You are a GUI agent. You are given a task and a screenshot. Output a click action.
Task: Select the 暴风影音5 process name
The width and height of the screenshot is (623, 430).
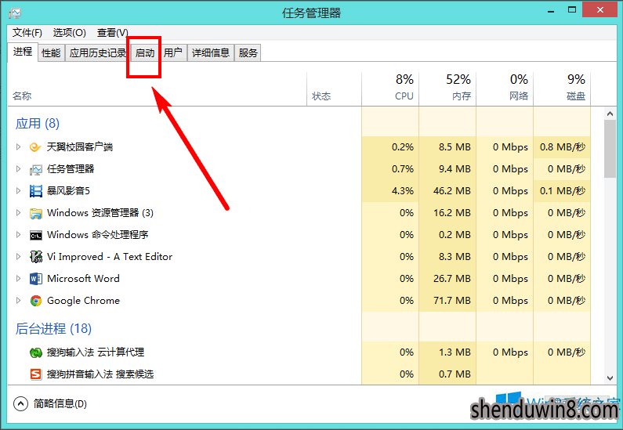(68, 190)
